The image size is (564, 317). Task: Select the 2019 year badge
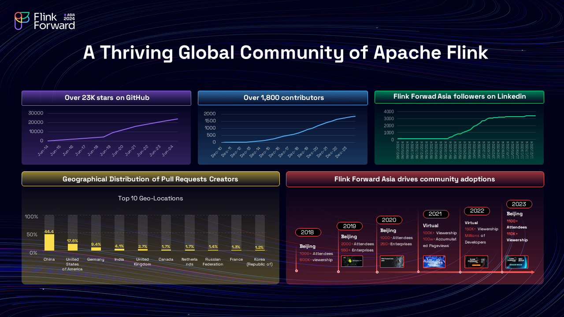[x=349, y=226]
